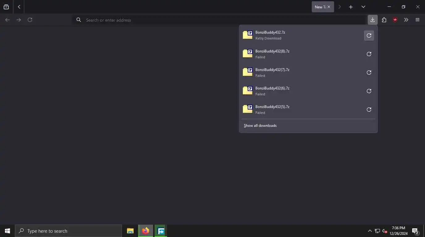This screenshot has width=425, height=237.
Task: Retry the BonziBuddy432(8).7z download
Action: 369,54
